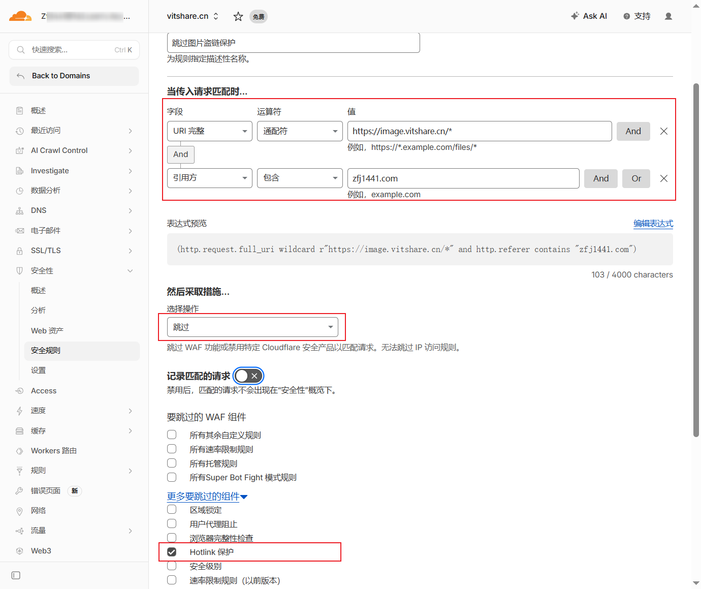Check 用户代理阻止 checkbox

click(x=172, y=523)
